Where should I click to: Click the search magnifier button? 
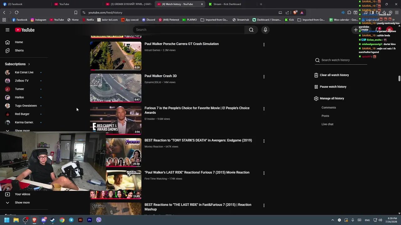click(251, 30)
